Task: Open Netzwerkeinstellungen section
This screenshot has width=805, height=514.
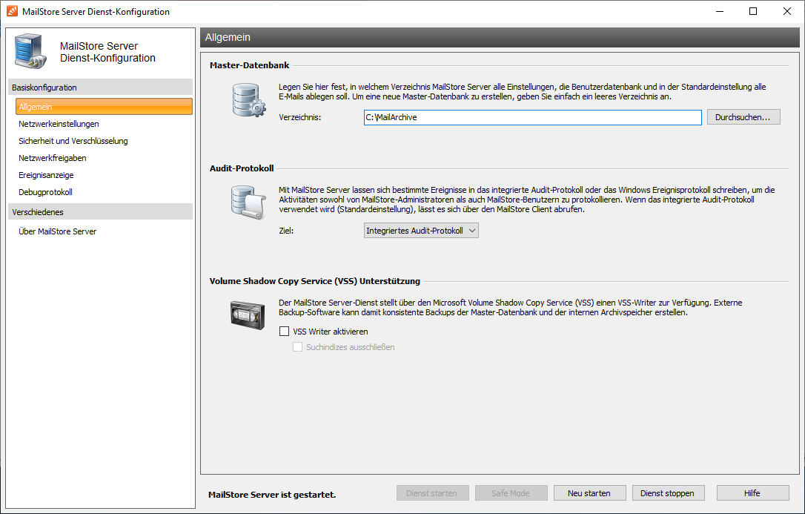Action: 59,124
